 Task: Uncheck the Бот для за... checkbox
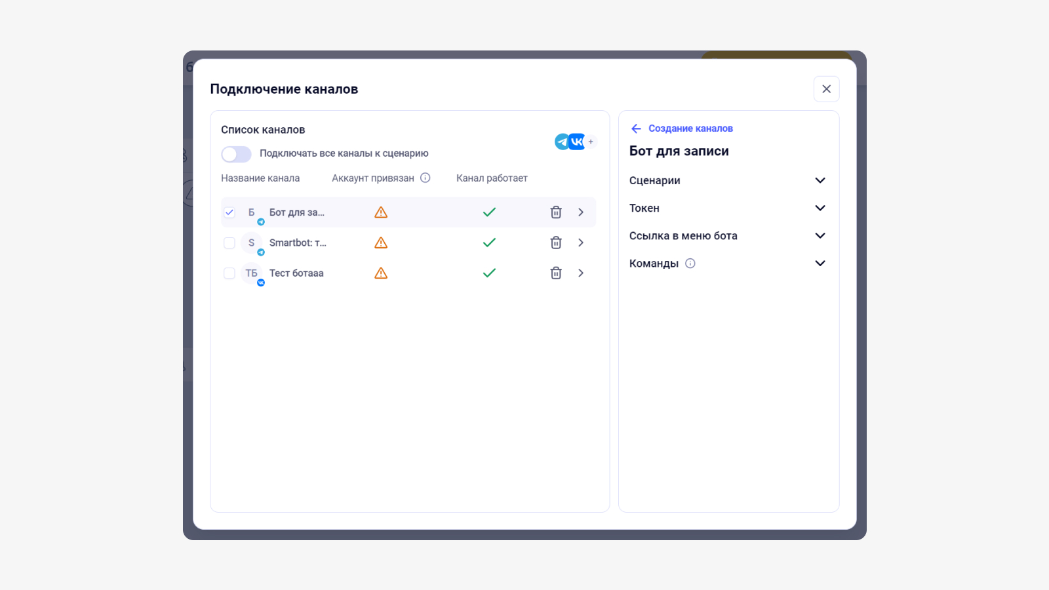pos(229,212)
